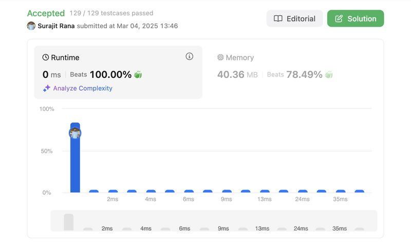The image size is (411, 245).
Task: Click the chip icon beside Memory
Action: click(x=220, y=58)
